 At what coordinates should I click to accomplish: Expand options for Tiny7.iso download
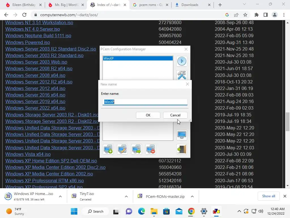126,196
